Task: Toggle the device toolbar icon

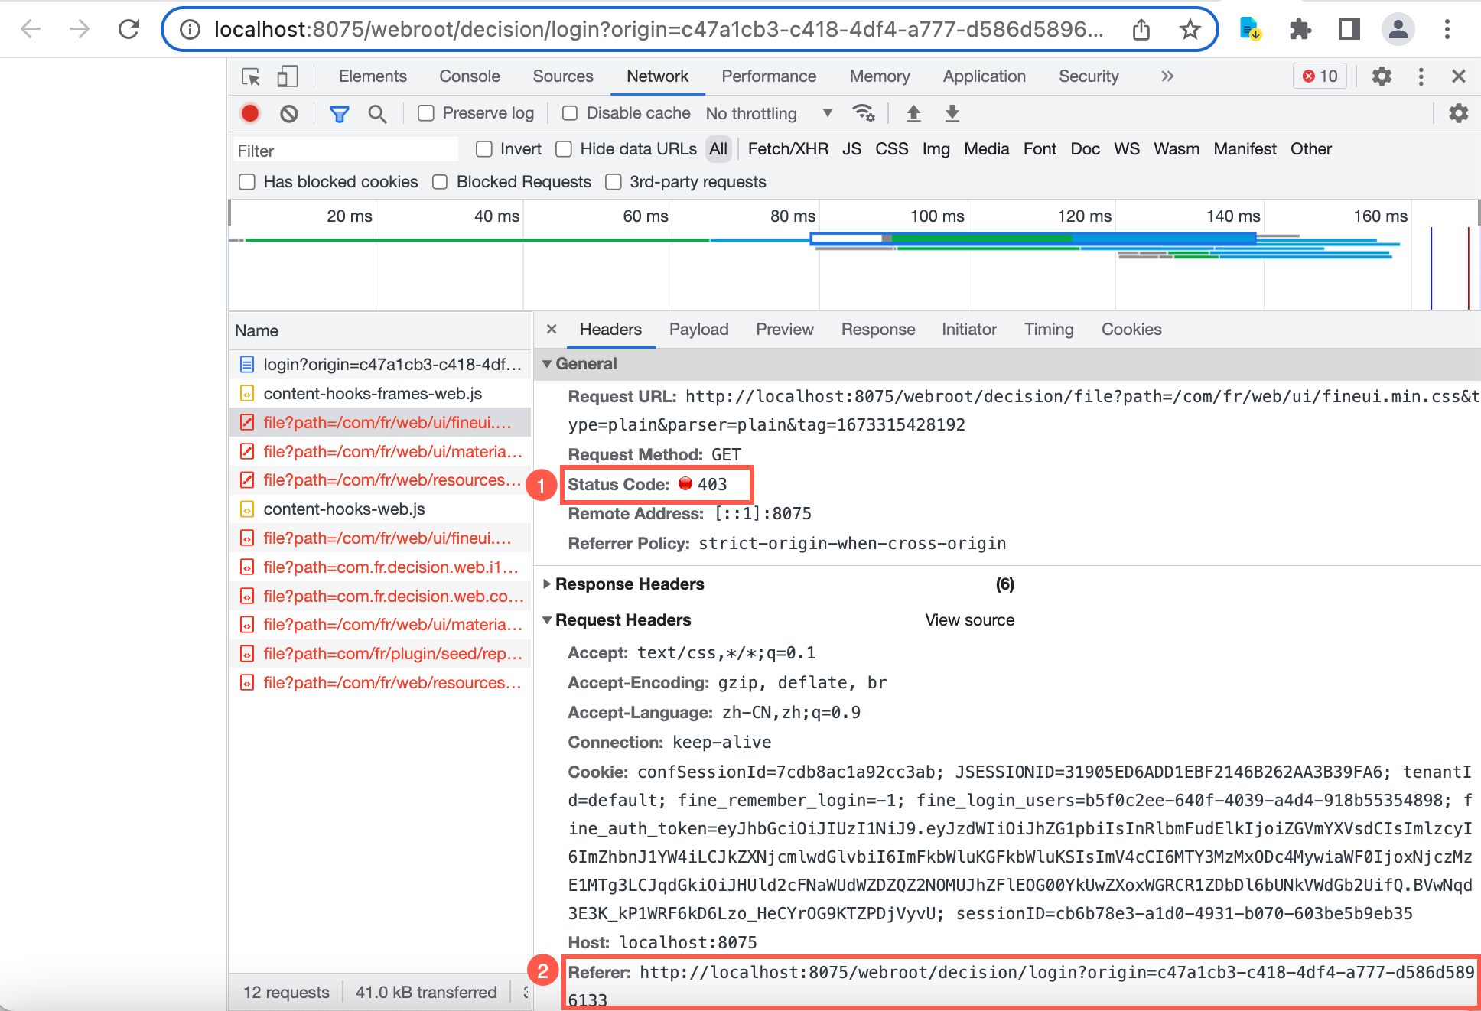Action: [288, 76]
